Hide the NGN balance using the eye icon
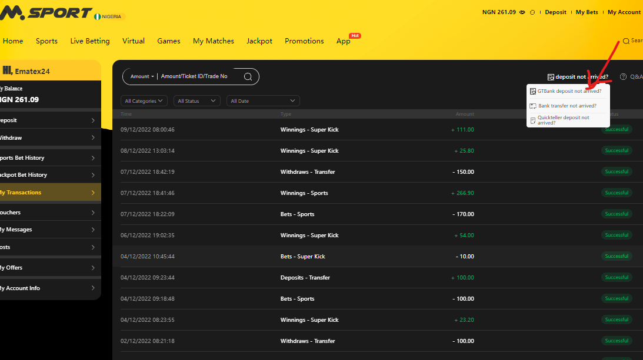Image resolution: width=643 pixels, height=360 pixels. [x=522, y=12]
